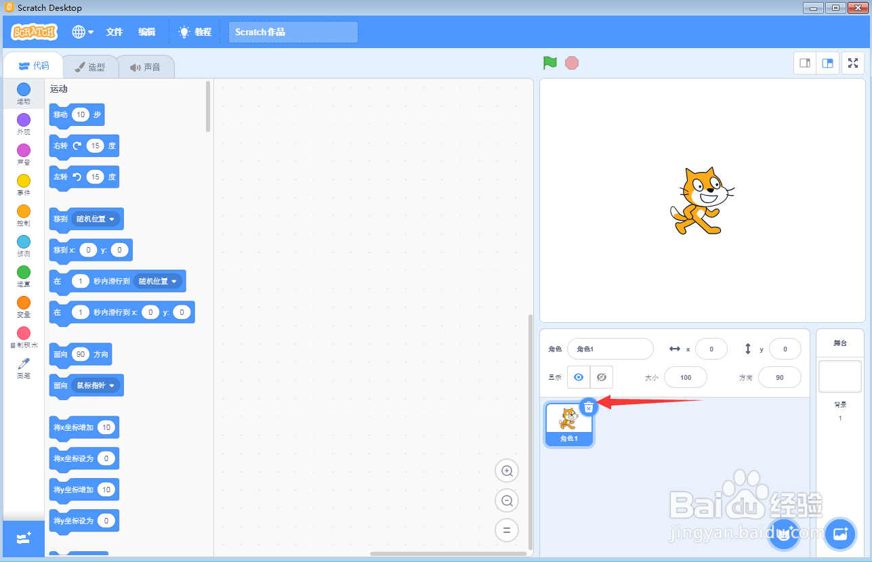Select the 自制积木 my blocks category
The image size is (872, 562).
pos(24,337)
